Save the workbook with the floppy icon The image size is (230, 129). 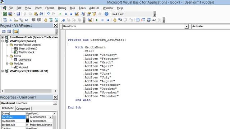[18, 14]
